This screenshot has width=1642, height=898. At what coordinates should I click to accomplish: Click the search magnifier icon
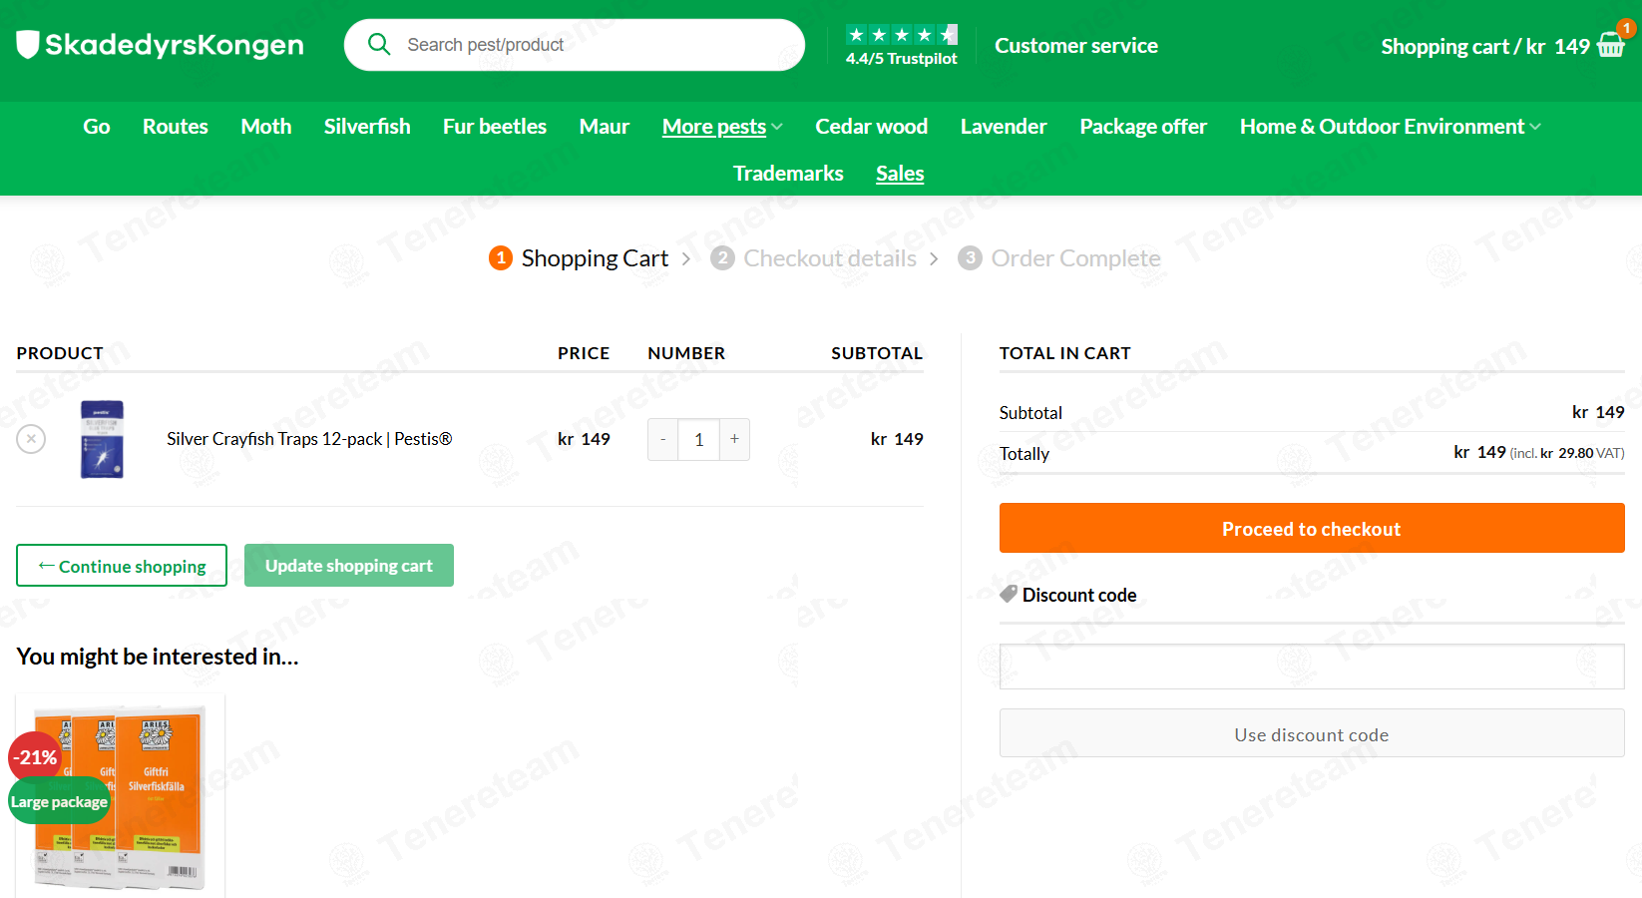coord(379,44)
